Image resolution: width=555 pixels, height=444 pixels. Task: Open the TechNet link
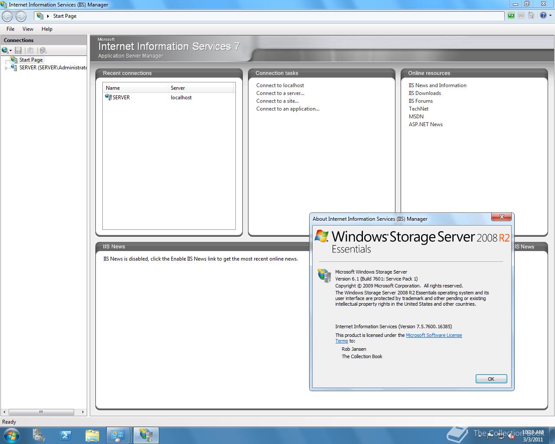[418, 109]
